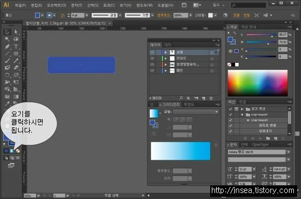
Task: Select the Perspective Grid tool
Action: point(16,89)
